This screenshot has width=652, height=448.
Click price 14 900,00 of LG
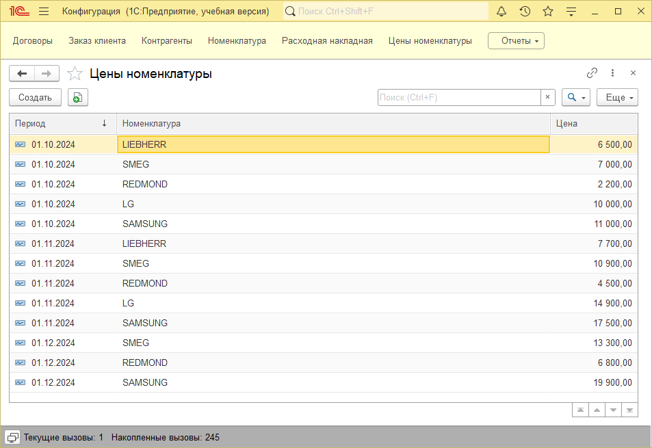coord(612,303)
